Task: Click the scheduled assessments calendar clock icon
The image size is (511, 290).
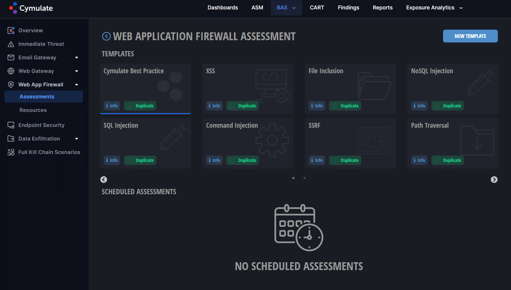Action: coord(299,228)
